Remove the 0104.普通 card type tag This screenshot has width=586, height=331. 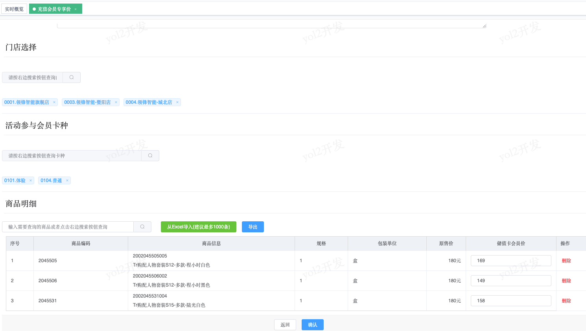(67, 180)
